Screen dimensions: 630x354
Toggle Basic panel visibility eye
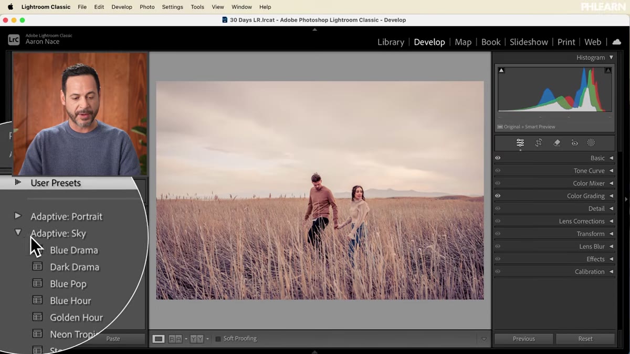pyautogui.click(x=498, y=158)
